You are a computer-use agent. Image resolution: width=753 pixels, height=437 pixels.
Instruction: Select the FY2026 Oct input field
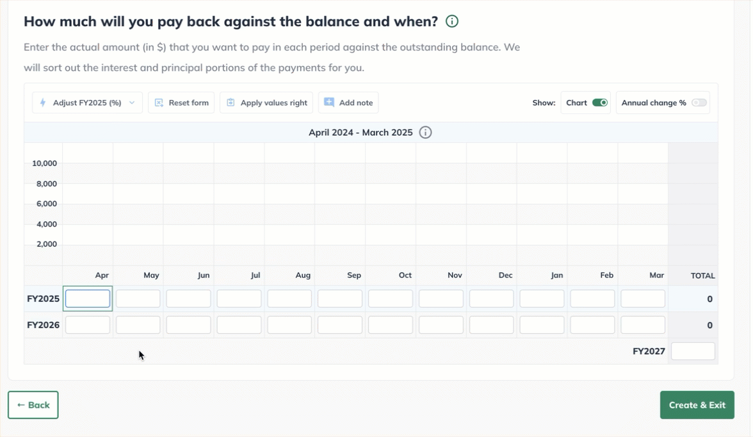tap(391, 325)
